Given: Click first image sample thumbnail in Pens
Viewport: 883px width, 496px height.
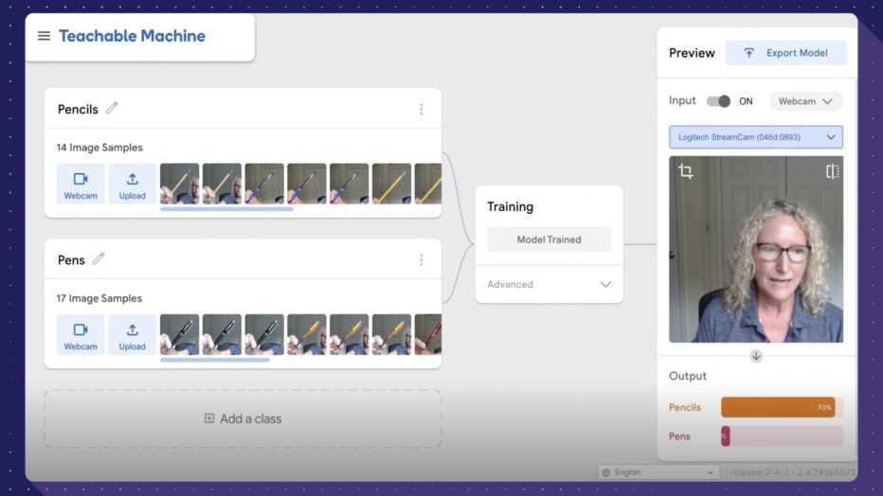Looking at the screenshot, I should click(x=179, y=334).
